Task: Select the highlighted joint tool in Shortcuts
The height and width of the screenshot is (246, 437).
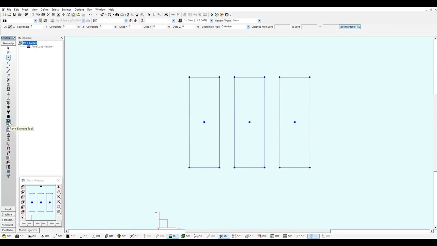Action: click(8, 57)
